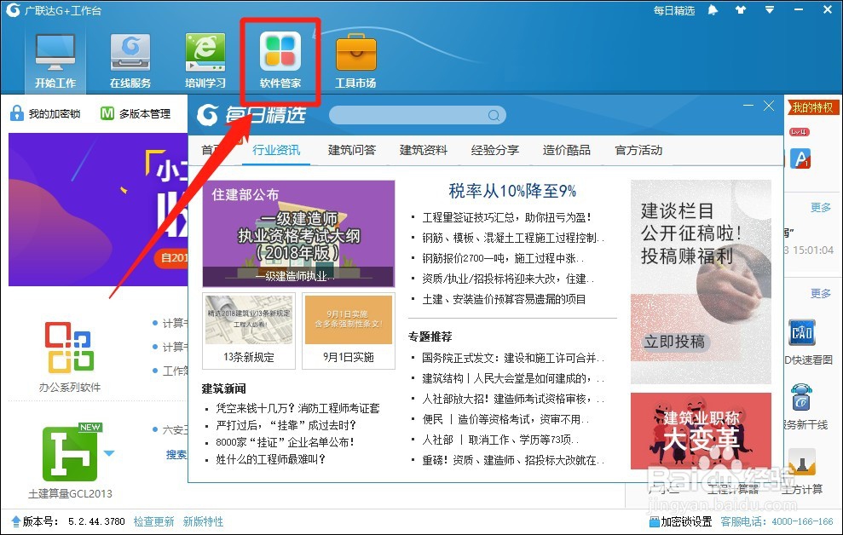843x535 pixels.
Task: Switch to the 建筑资料 tab
Action: tap(424, 150)
